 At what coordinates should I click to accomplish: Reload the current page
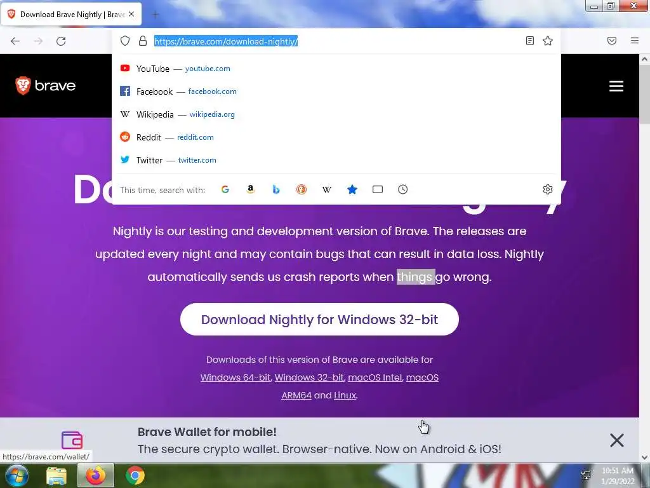tap(61, 41)
